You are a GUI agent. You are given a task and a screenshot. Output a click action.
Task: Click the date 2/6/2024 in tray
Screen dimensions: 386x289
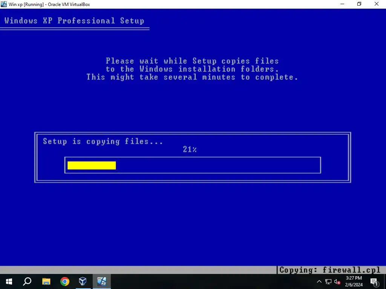click(x=354, y=285)
